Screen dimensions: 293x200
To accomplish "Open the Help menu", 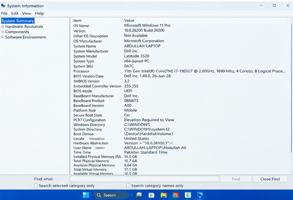I will (39, 13).
